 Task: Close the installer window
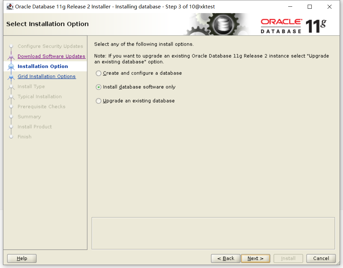[x=330, y=7]
